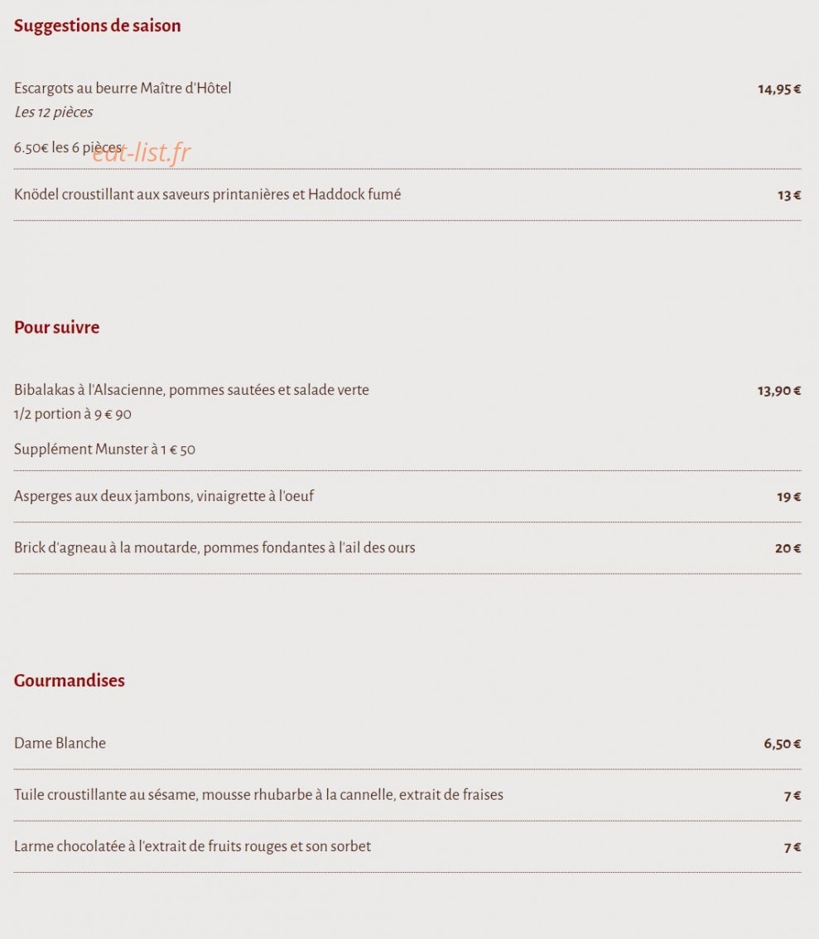
Task: Click '1/2 portion à 9 € 90' text
Action: click(72, 414)
